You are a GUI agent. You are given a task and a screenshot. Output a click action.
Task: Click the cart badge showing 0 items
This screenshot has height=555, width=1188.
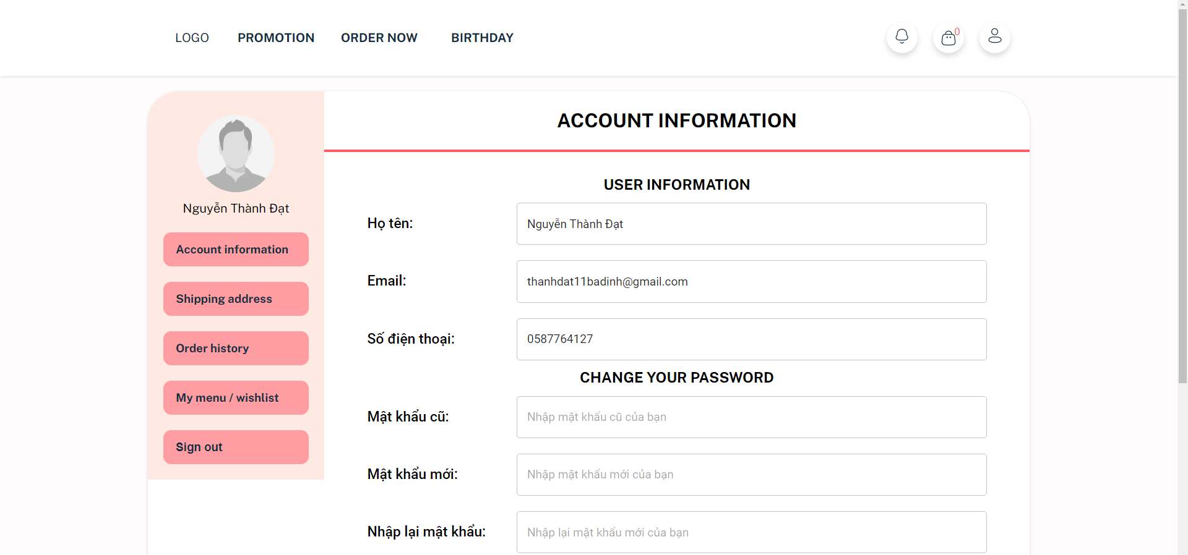(957, 31)
